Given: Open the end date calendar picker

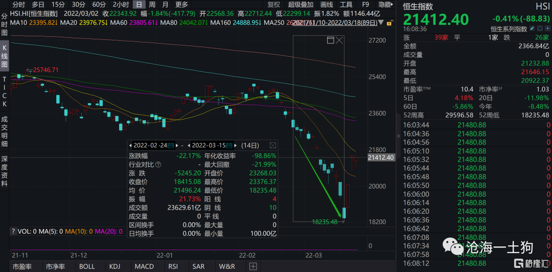Looking at the screenshot, I should point(229,145).
